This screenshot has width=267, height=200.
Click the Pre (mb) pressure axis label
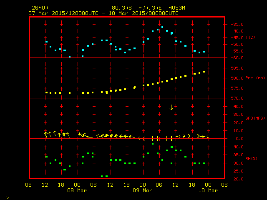(x=255, y=78)
